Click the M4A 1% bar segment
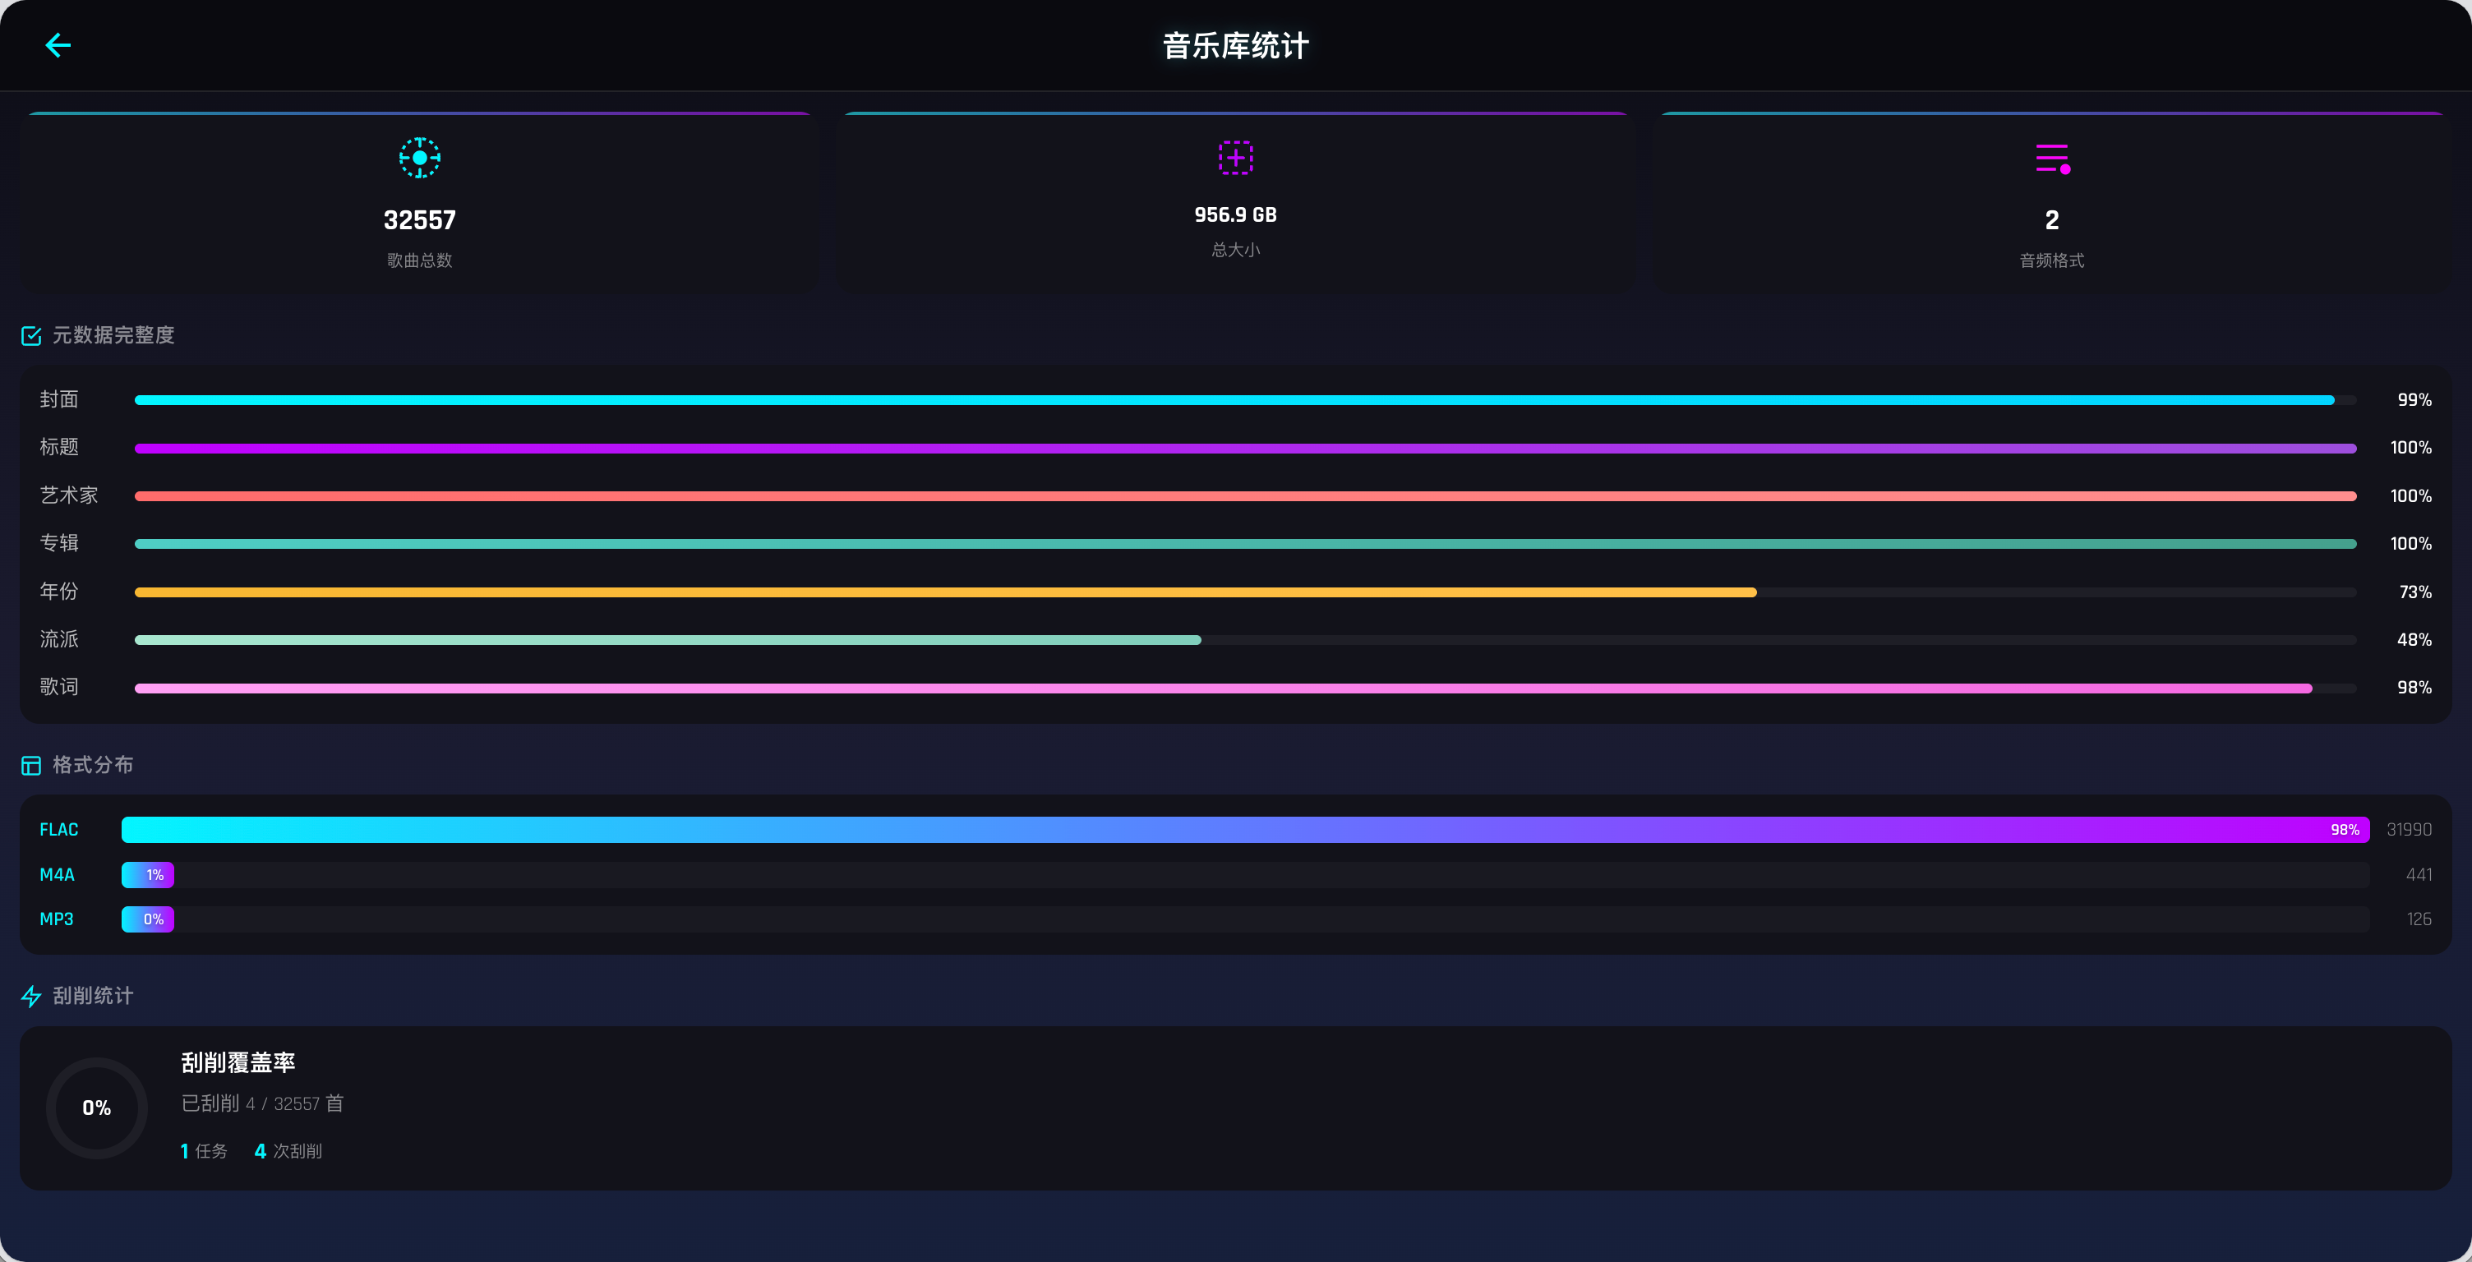 148,875
